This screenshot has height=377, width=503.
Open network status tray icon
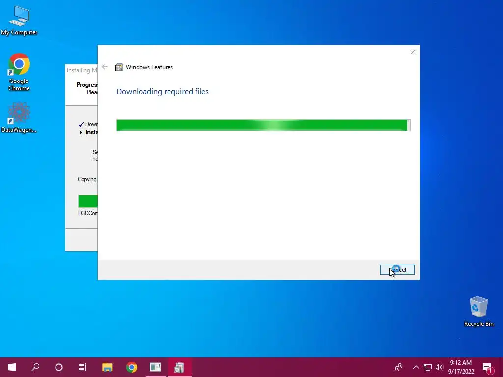click(x=428, y=367)
